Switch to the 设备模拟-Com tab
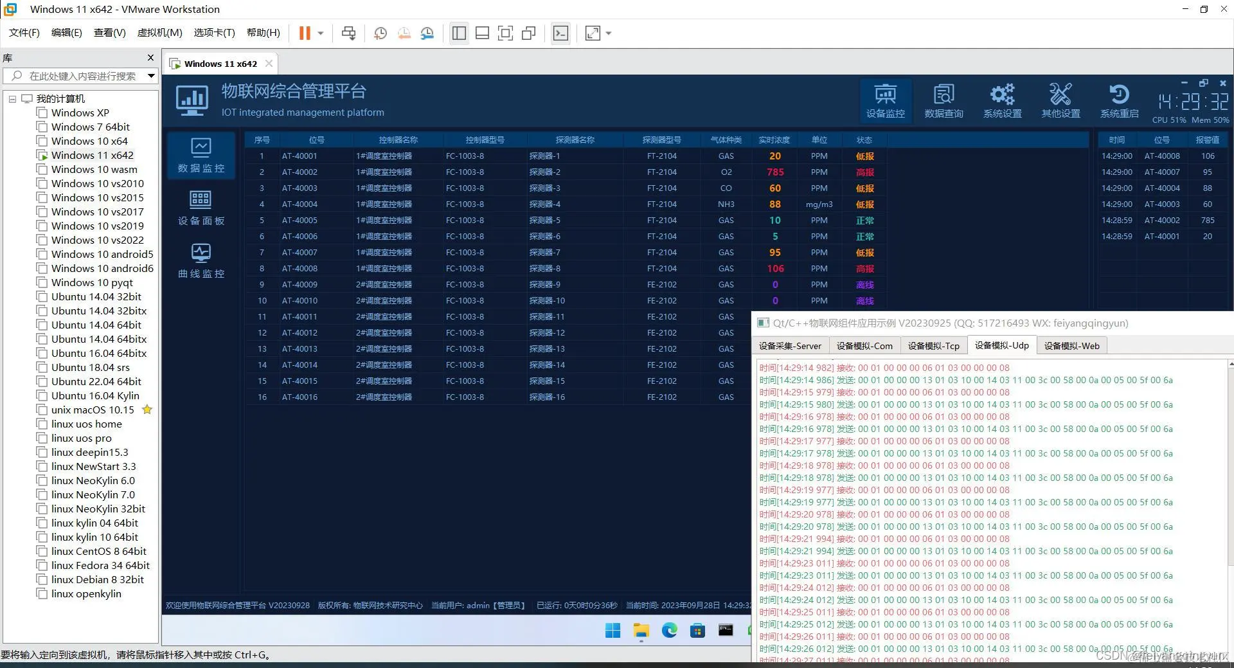Image resolution: width=1234 pixels, height=668 pixels. pyautogui.click(x=864, y=346)
